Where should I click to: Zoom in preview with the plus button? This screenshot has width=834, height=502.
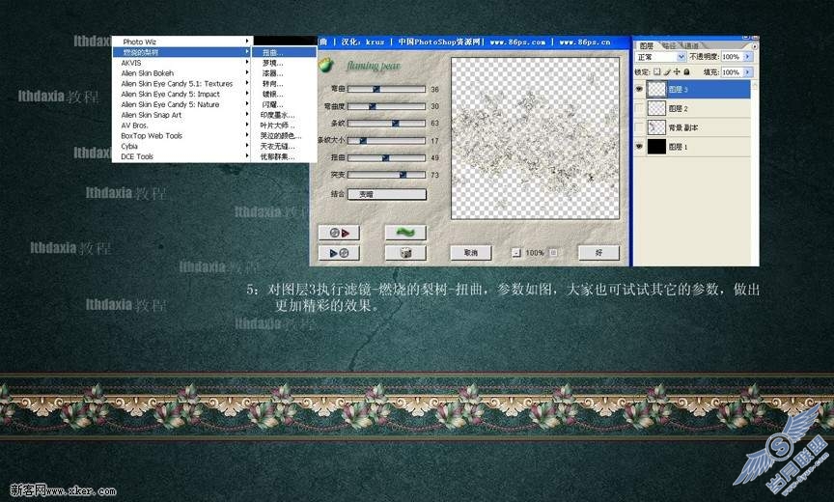[x=553, y=253]
